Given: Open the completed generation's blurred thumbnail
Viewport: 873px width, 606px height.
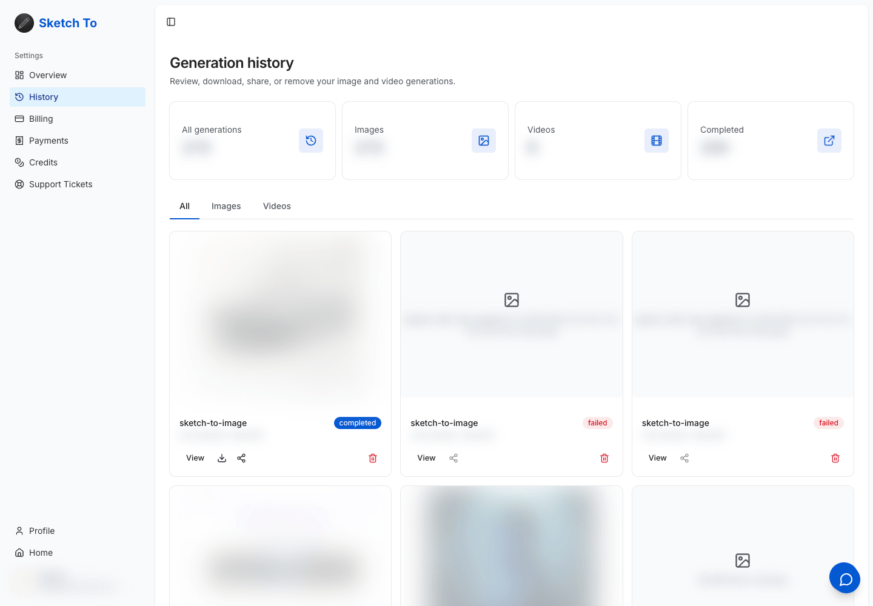Looking at the screenshot, I should click(x=281, y=315).
